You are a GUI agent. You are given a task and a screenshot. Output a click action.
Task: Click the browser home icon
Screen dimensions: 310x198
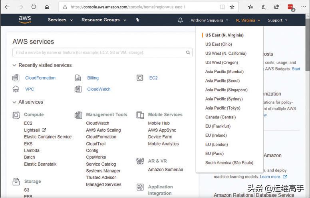coord(47,7)
